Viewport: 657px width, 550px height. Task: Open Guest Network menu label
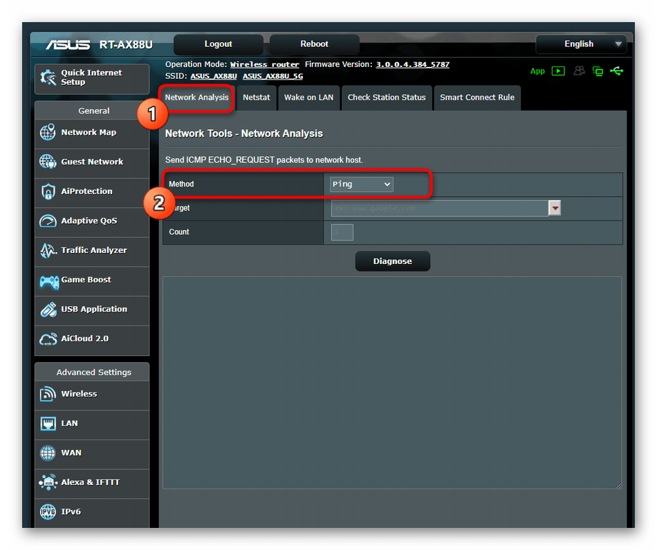click(92, 162)
